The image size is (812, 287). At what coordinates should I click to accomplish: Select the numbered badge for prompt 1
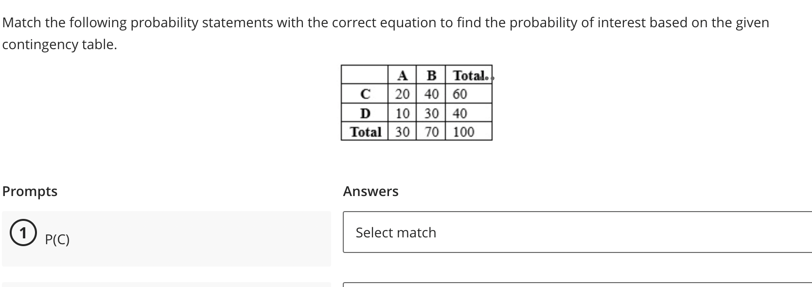pyautogui.click(x=22, y=233)
